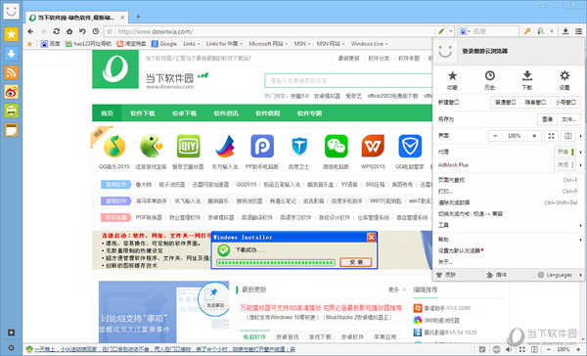Mute sound via status bar speaker icon

[x=509, y=349]
